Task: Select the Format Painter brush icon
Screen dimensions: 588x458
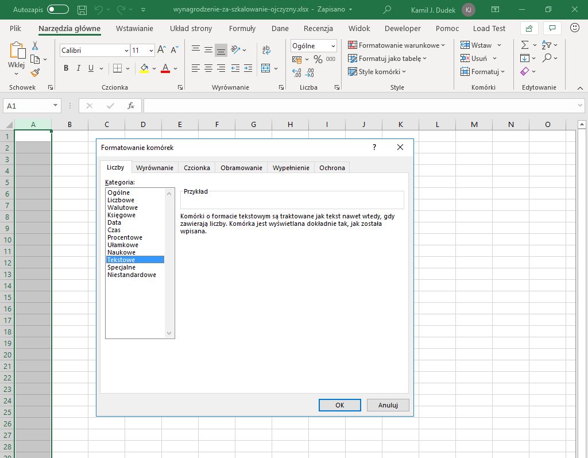Action: pos(35,72)
